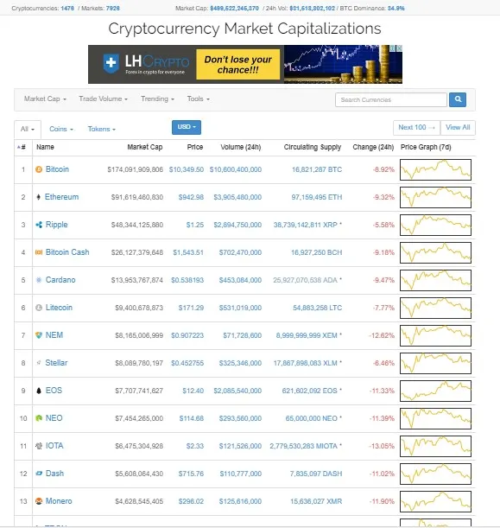This screenshot has width=500, height=528.
Task: Open the USD currency dropdown
Action: point(187,127)
